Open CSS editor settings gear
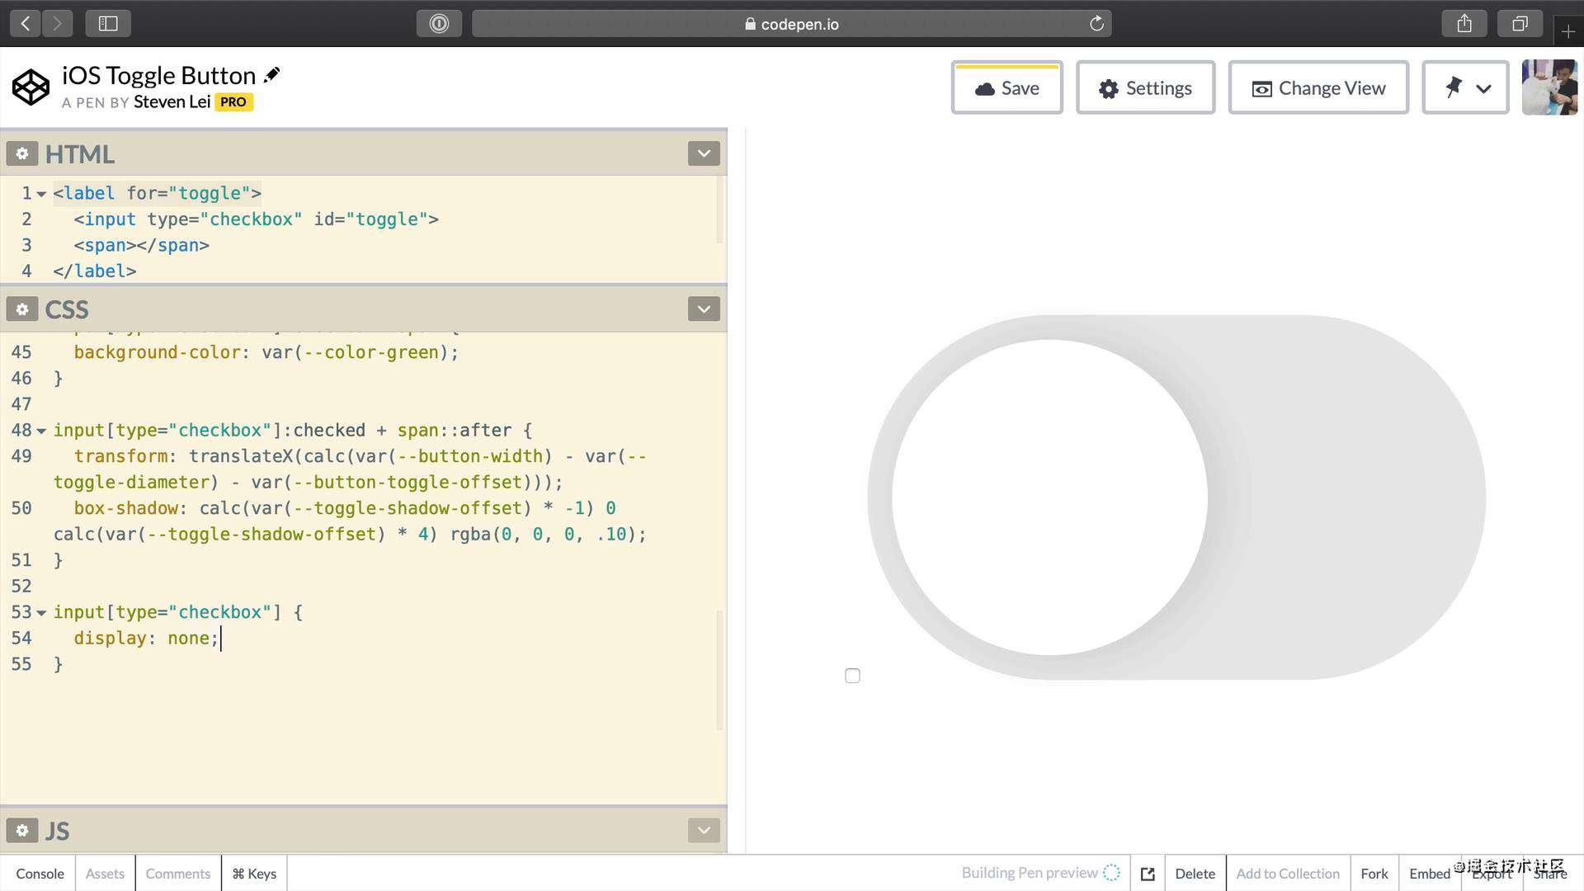The image size is (1584, 891). (22, 309)
